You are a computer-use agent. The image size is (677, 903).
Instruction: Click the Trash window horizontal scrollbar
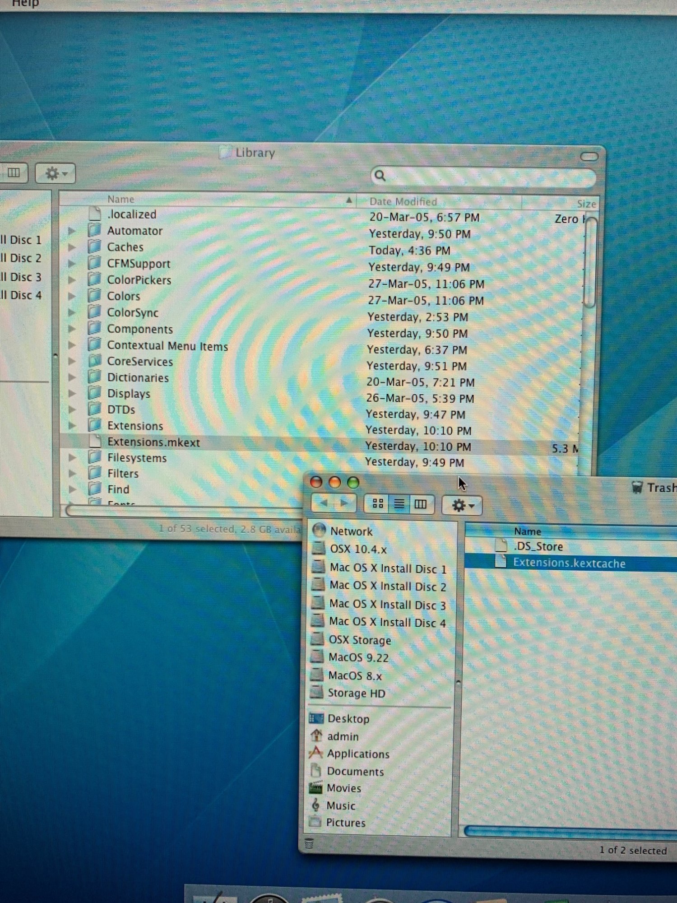(570, 832)
